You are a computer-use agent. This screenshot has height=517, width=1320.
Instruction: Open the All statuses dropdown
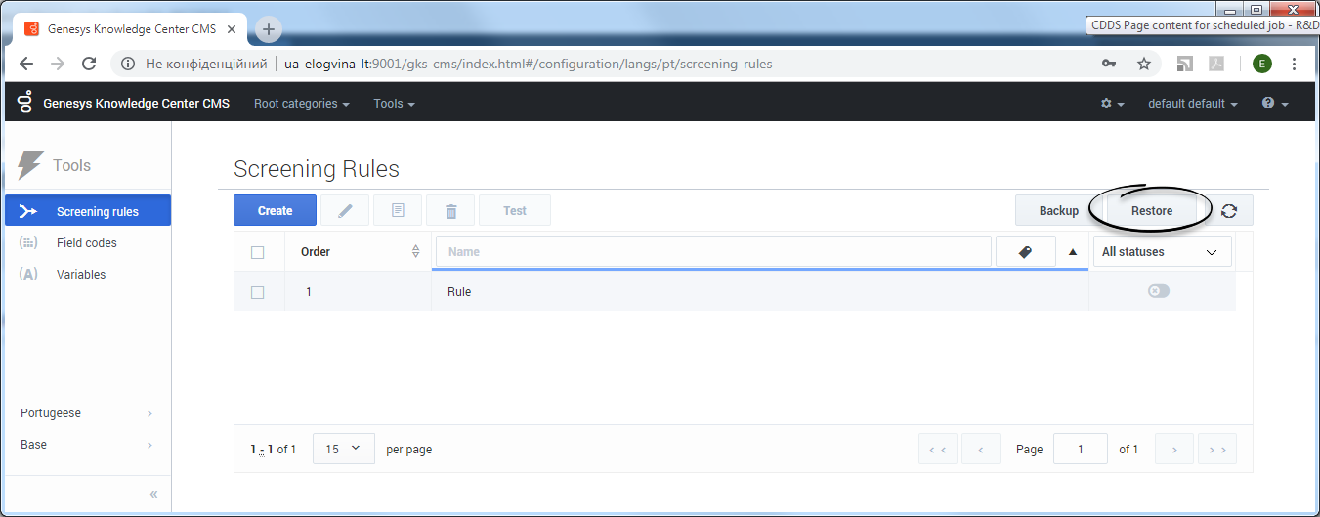[1161, 252]
